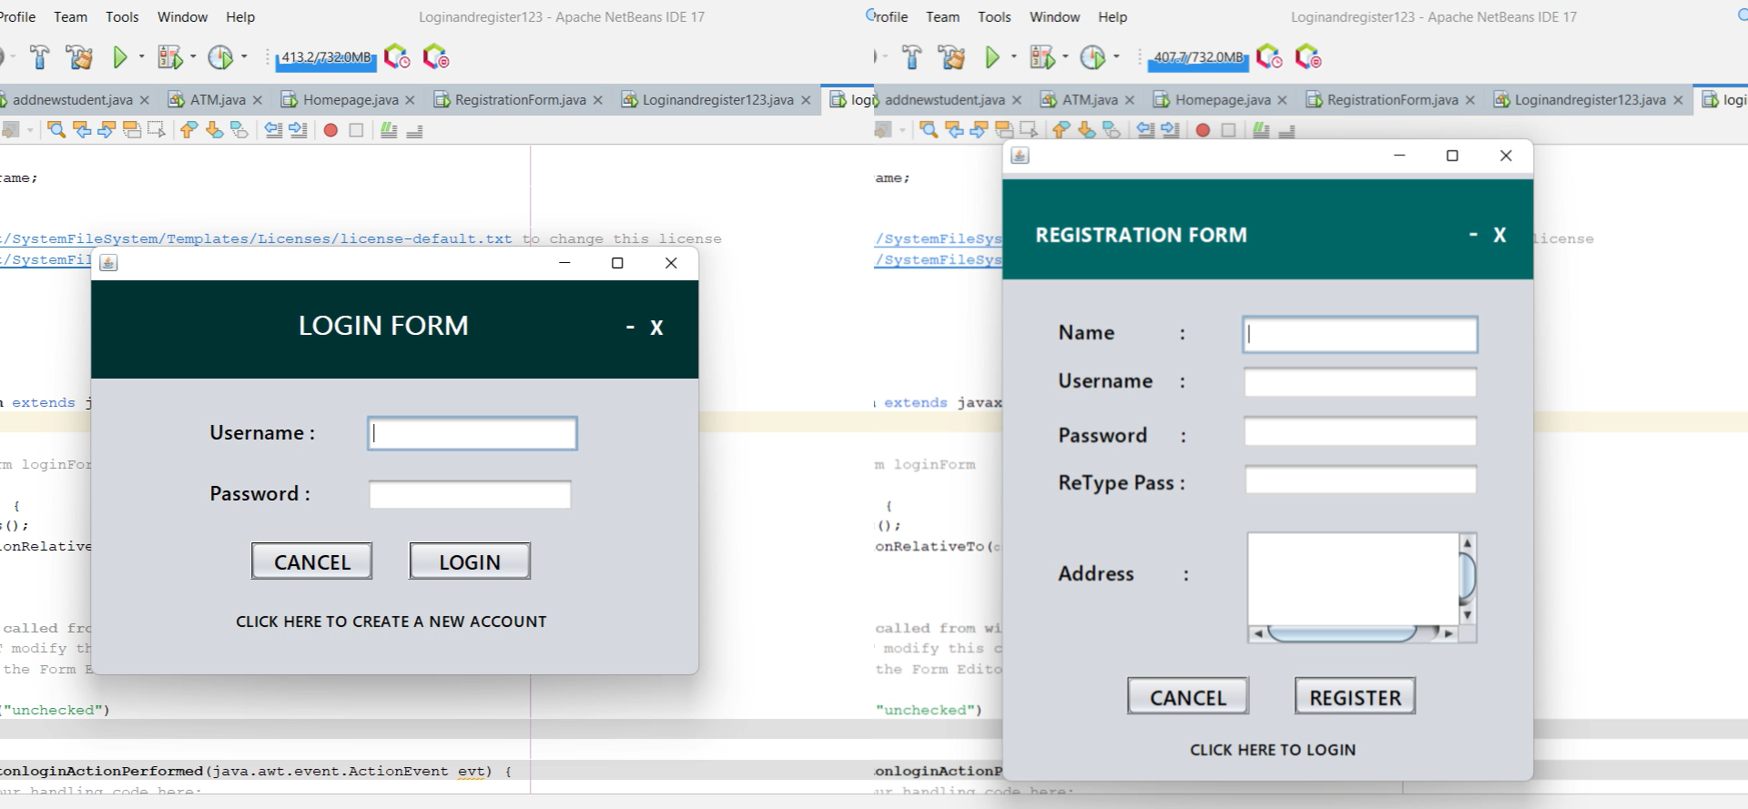Start macro recording with red circle, right editor

pyautogui.click(x=1203, y=130)
